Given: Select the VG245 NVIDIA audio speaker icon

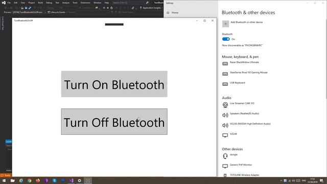Looking at the screenshot, I should (225, 125).
